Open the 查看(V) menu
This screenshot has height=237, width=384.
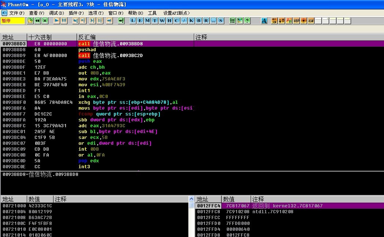click(37, 13)
